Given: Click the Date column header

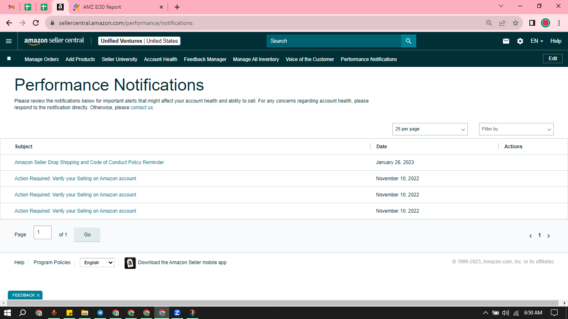Looking at the screenshot, I should pyautogui.click(x=382, y=147).
